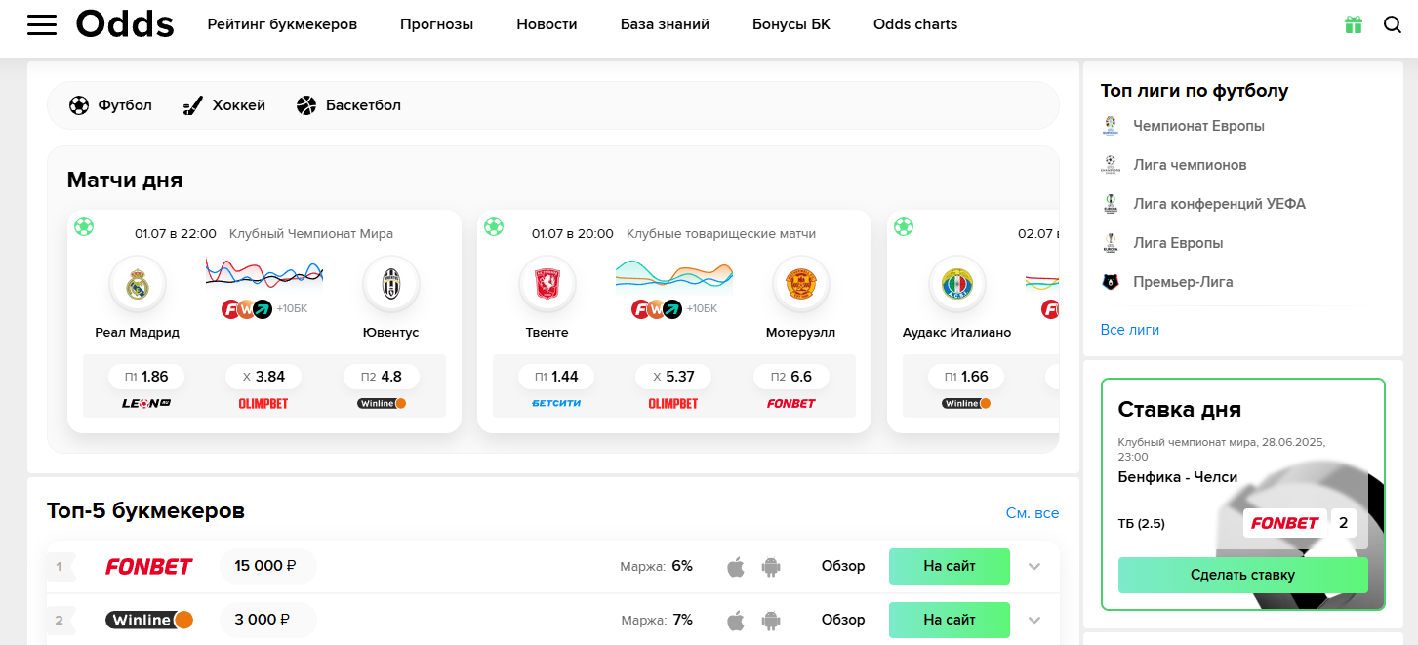Open Рейтинг букмекеров menu item
1418x645 pixels.
[x=282, y=24]
